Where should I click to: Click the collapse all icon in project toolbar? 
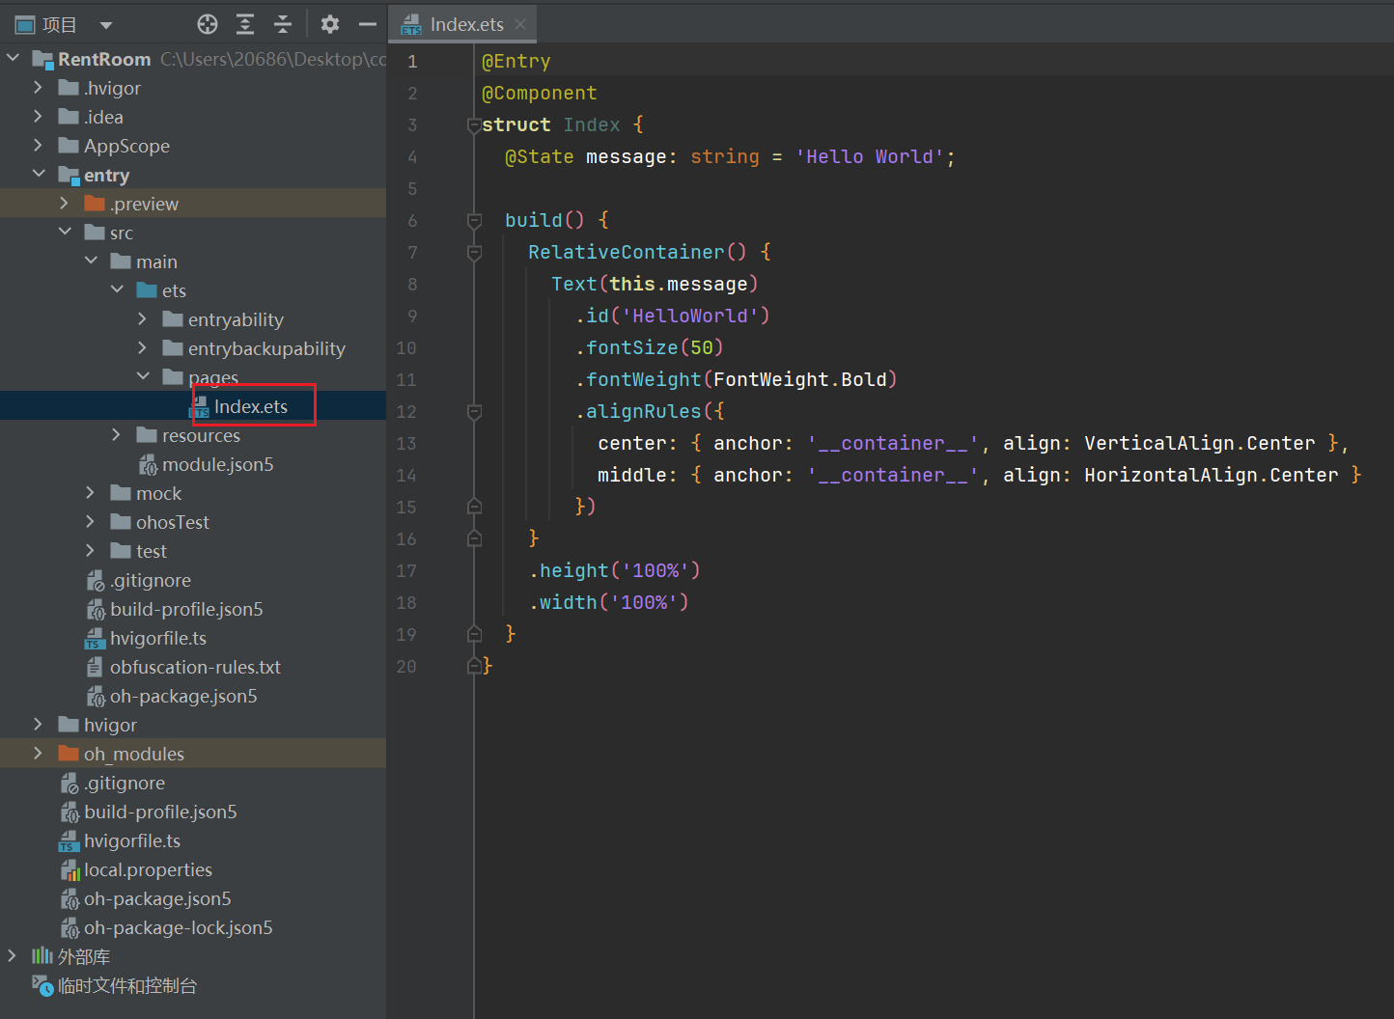(x=283, y=24)
